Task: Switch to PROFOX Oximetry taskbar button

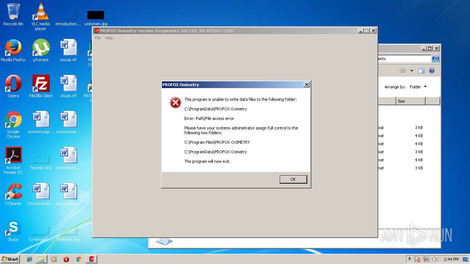Action: pyautogui.click(x=91, y=259)
